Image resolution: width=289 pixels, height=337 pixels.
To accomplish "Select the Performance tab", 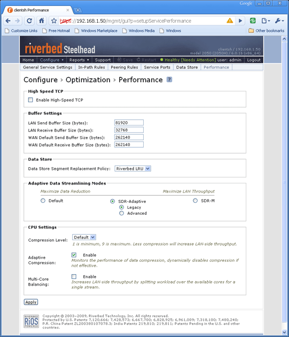I will (216, 67).
